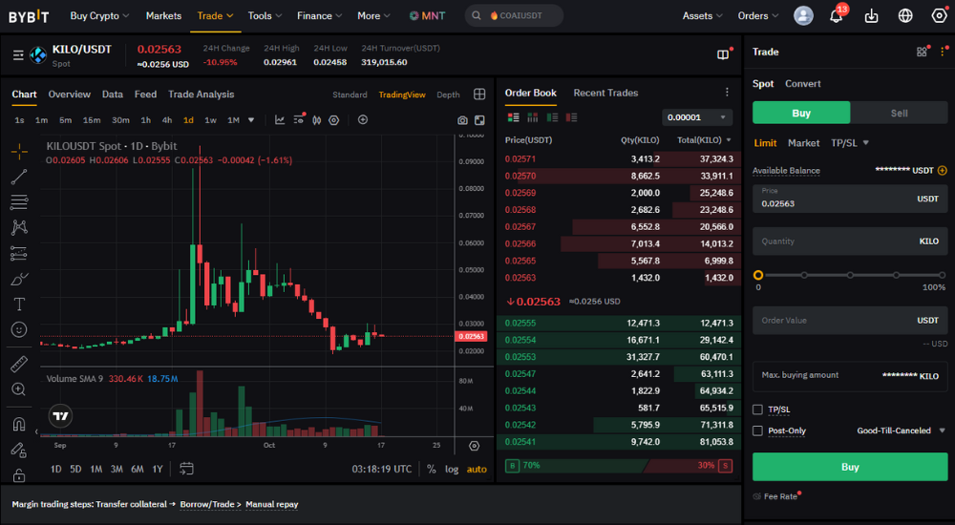Open the notifications bell
Screen dimensions: 955x525
click(837, 15)
